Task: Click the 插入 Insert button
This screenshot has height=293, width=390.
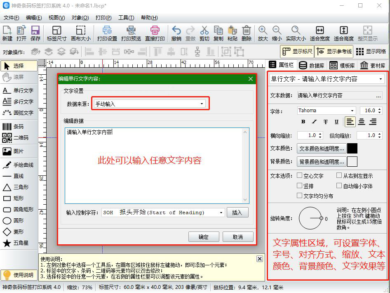Action: [237, 213]
